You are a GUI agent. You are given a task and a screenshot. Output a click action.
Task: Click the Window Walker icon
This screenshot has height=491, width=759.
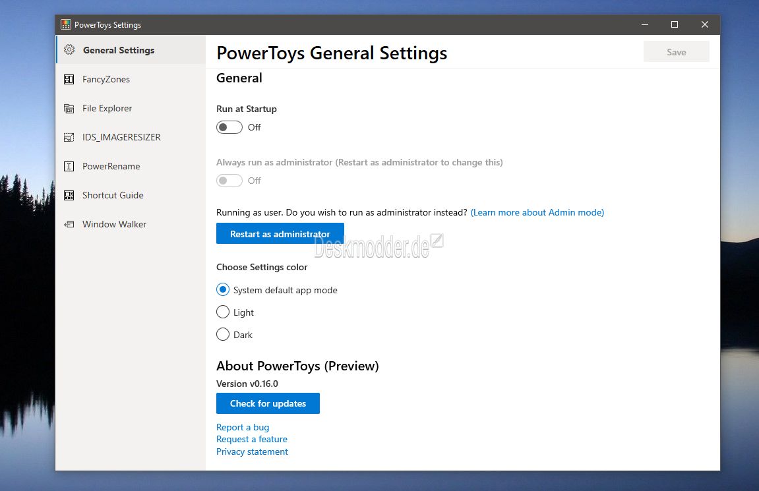point(69,224)
